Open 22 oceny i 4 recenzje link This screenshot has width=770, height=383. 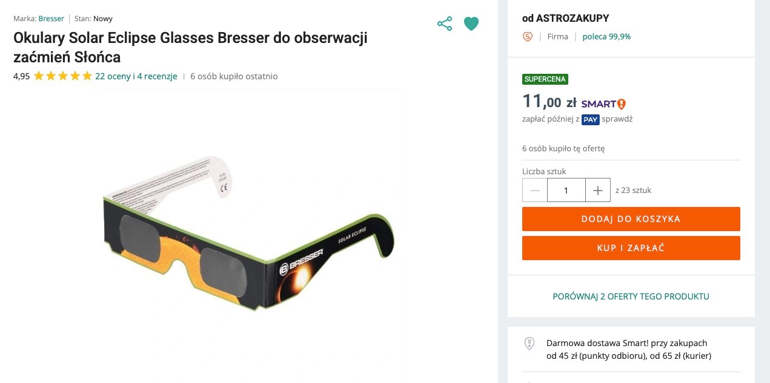(136, 76)
